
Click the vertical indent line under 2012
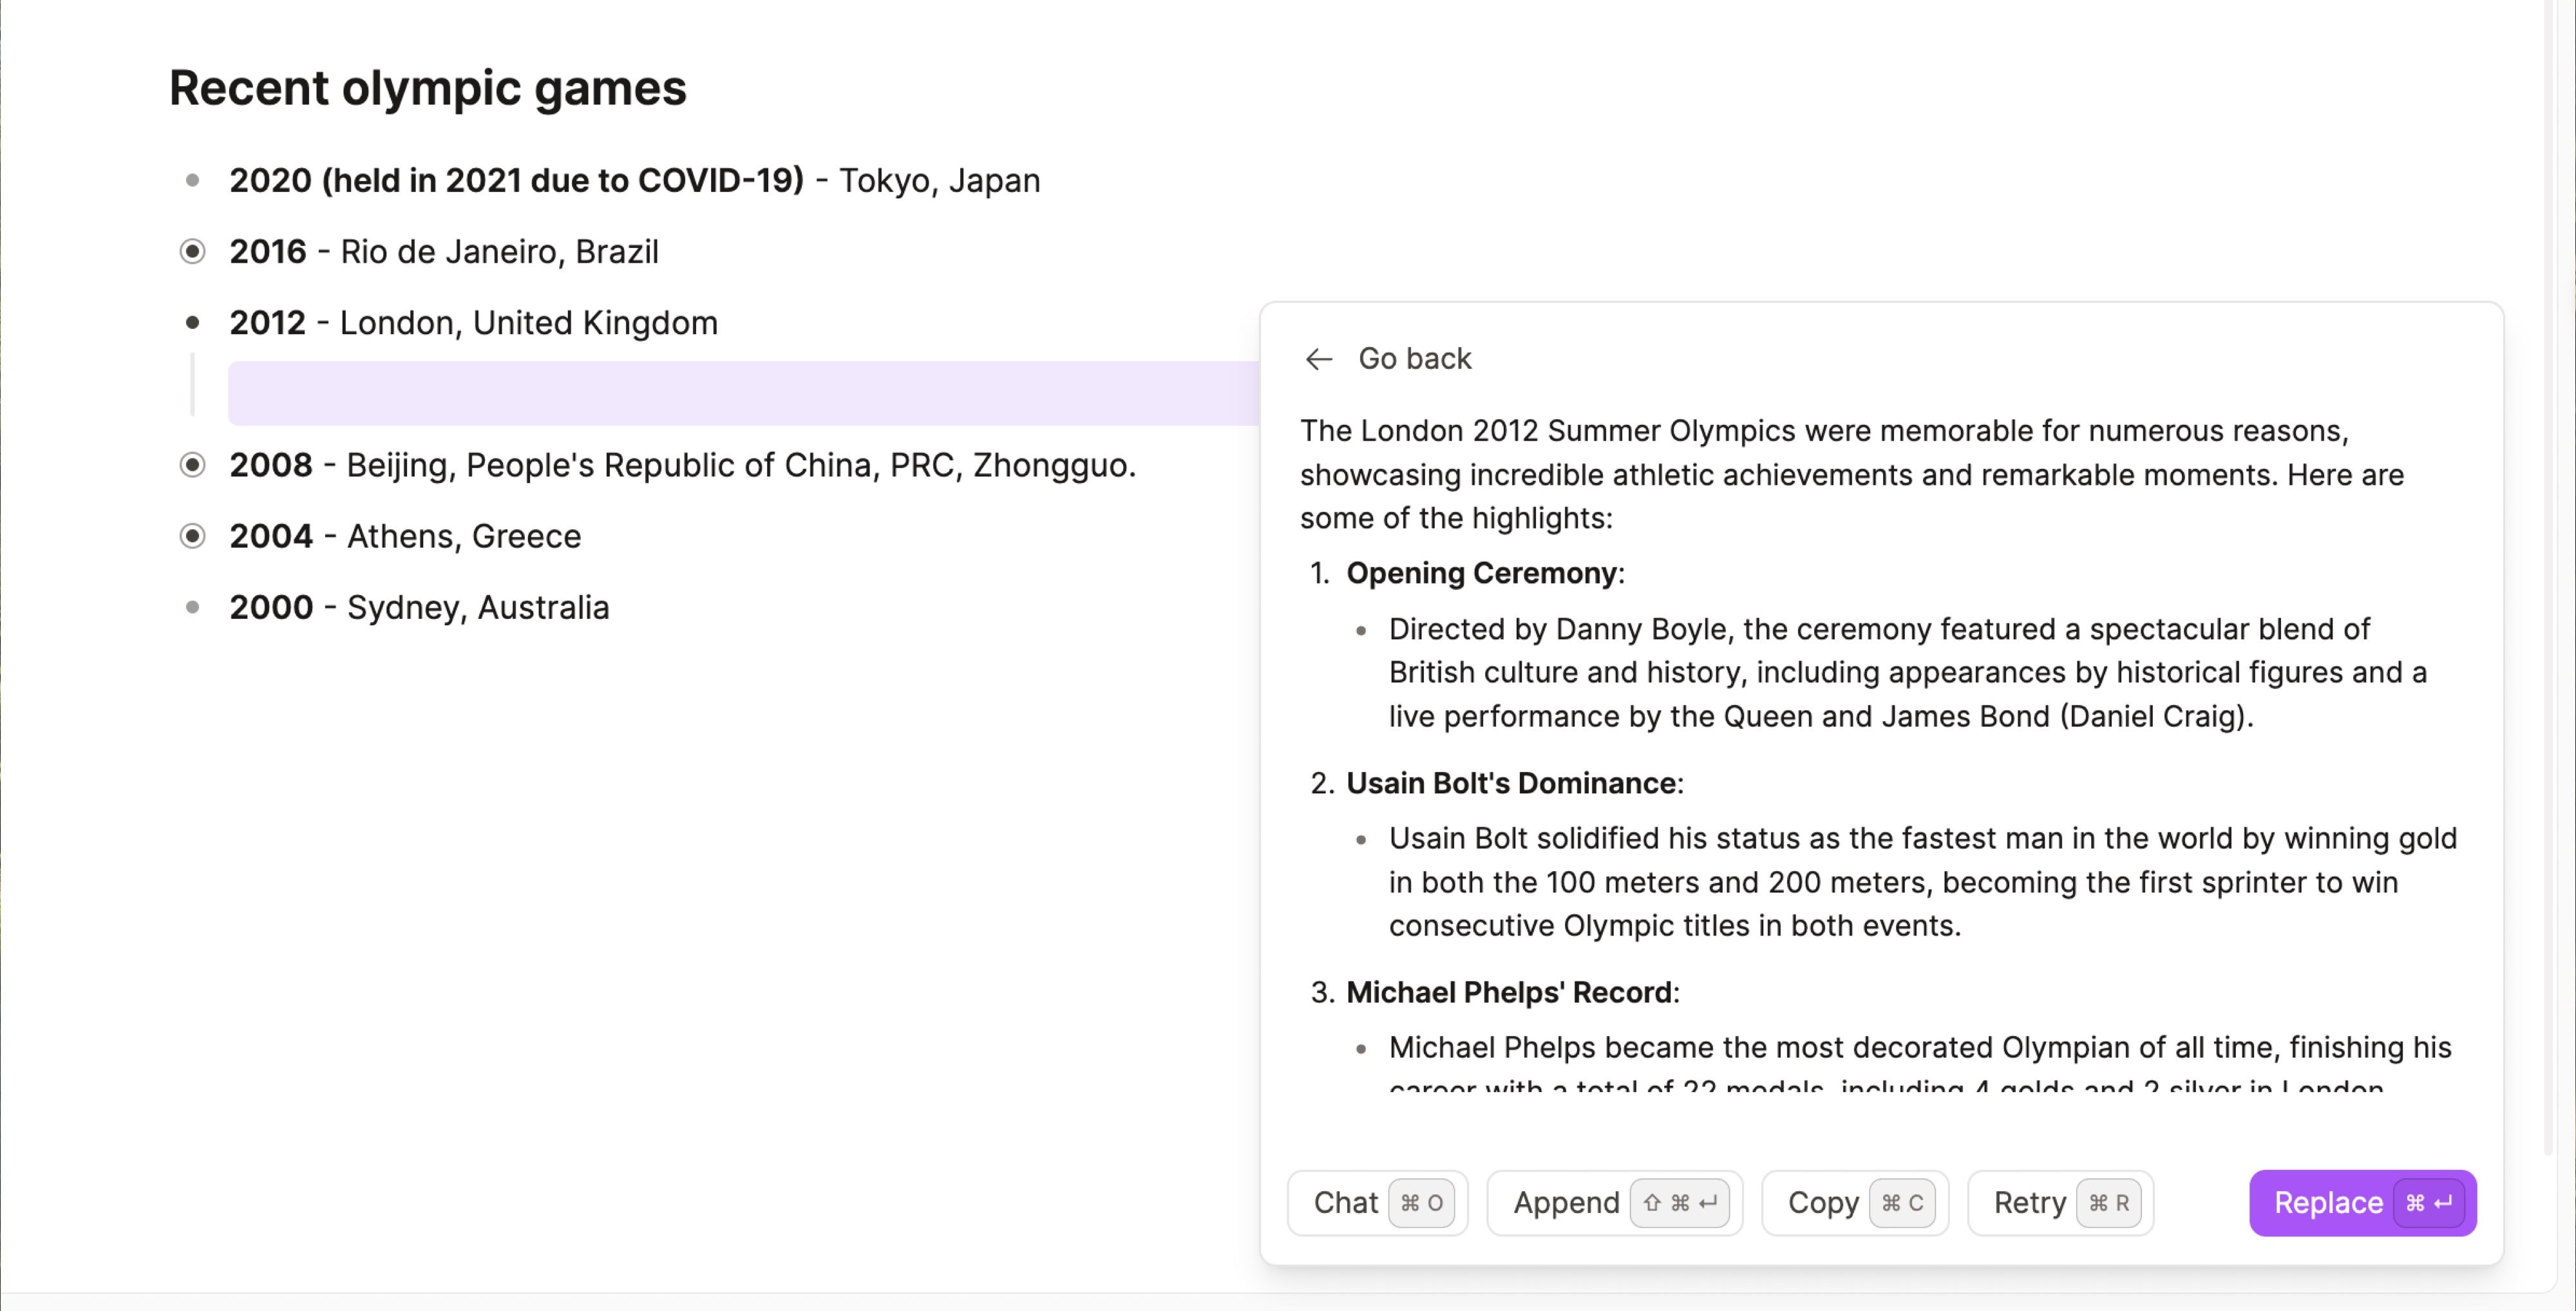tap(192, 385)
